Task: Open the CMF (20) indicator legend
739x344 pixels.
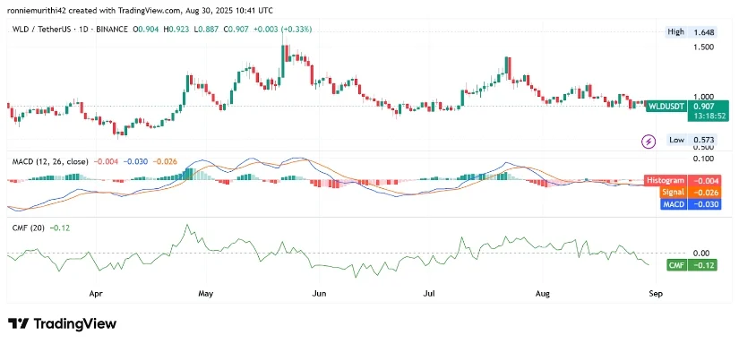Action: click(x=29, y=228)
